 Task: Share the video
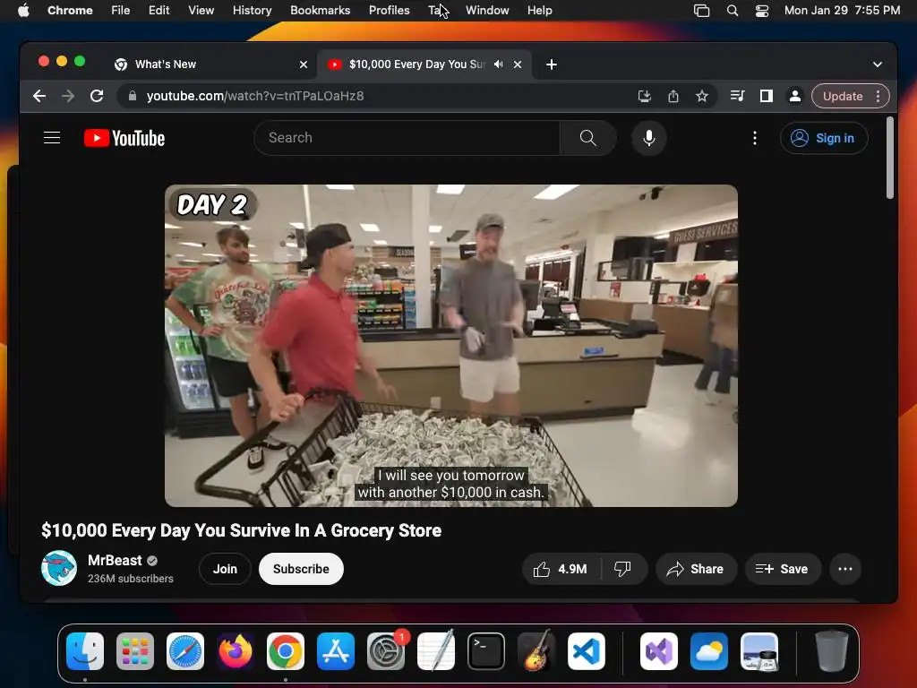[x=695, y=569]
